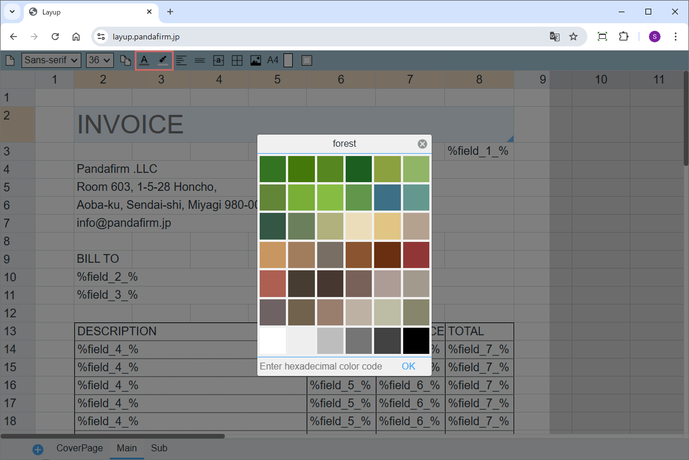Click the insert image icon
Screen dimensions: 689x460
click(x=256, y=60)
